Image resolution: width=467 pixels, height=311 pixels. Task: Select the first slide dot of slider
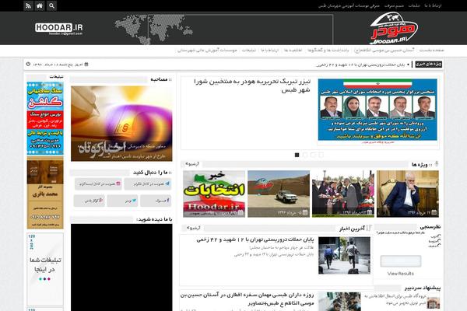(297, 155)
